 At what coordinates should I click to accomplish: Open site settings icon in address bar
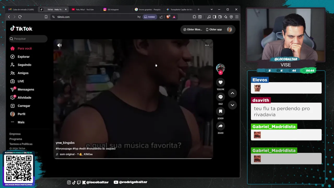(x=53, y=17)
